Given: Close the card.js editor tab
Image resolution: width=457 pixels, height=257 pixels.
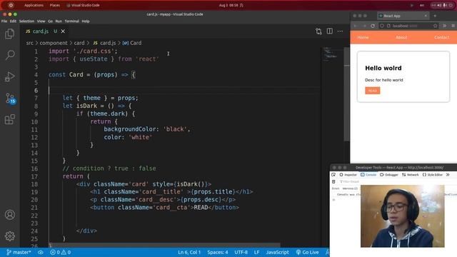Looking at the screenshot, I should (63, 31).
